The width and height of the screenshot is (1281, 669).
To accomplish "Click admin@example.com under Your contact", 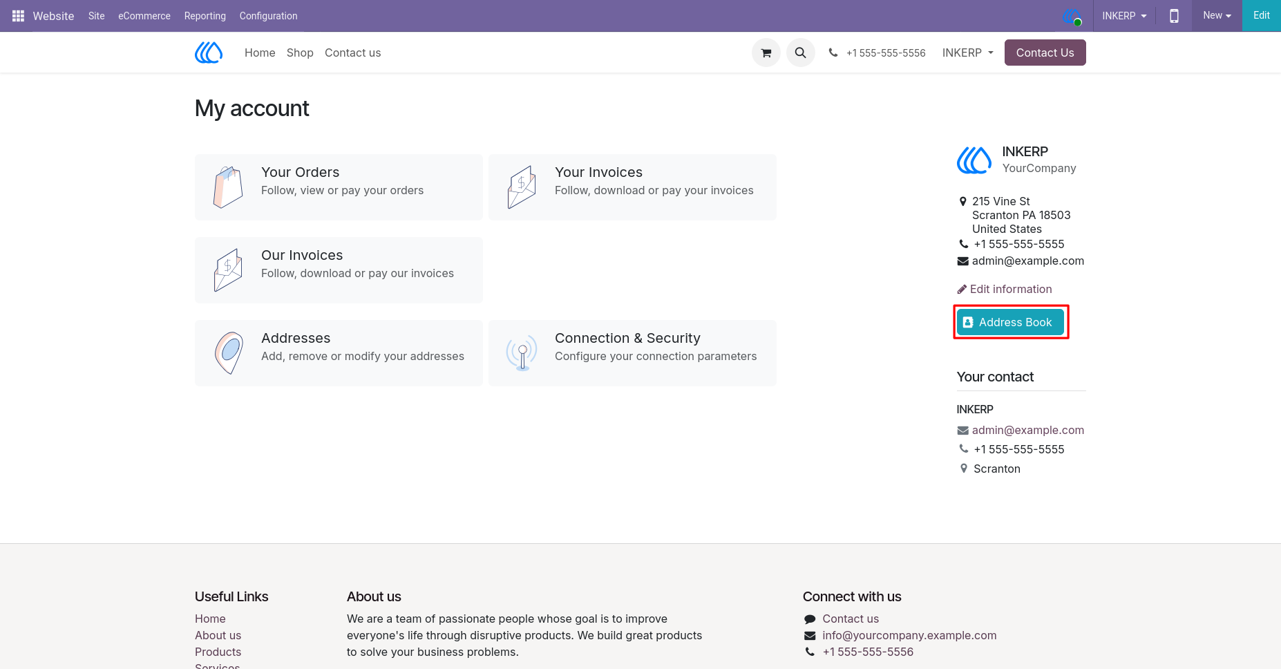I will (1028, 431).
